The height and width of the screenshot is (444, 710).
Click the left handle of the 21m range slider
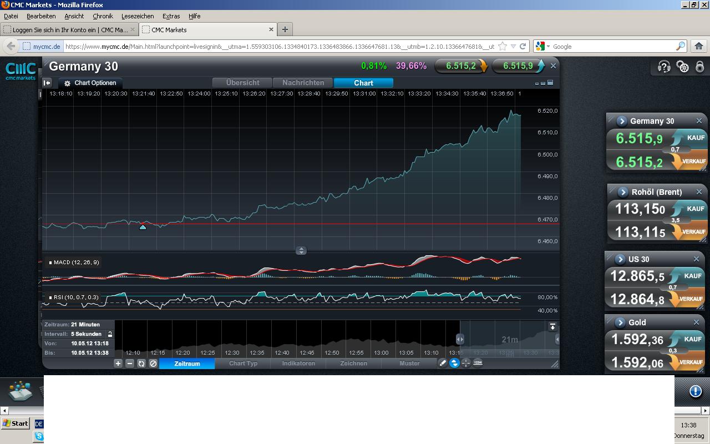click(x=460, y=339)
